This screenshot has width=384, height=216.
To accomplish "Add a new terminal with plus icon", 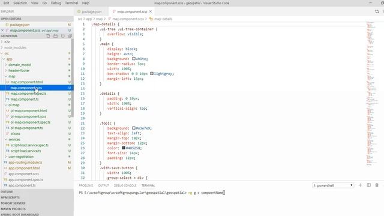I will point(360,185).
